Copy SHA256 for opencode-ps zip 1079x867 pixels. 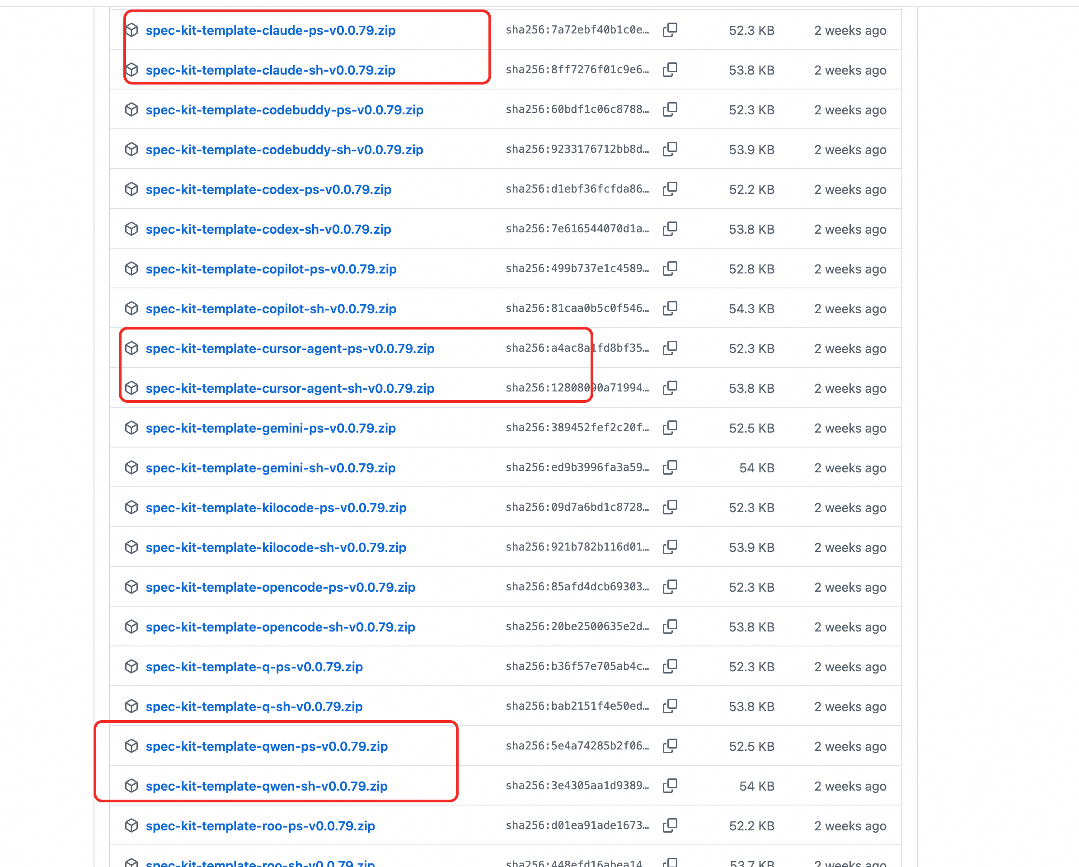point(670,587)
